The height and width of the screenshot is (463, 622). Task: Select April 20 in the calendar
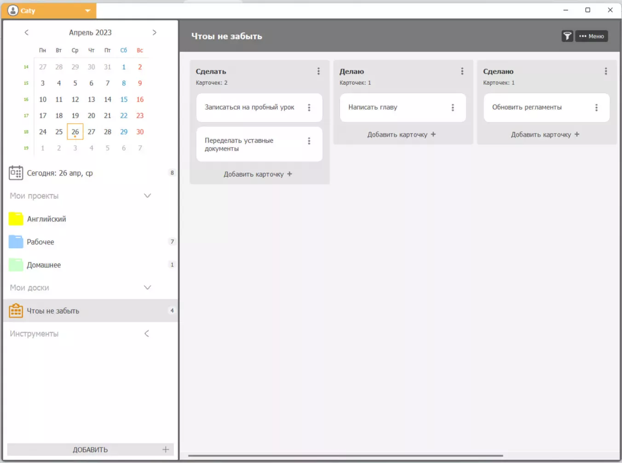coord(92,116)
